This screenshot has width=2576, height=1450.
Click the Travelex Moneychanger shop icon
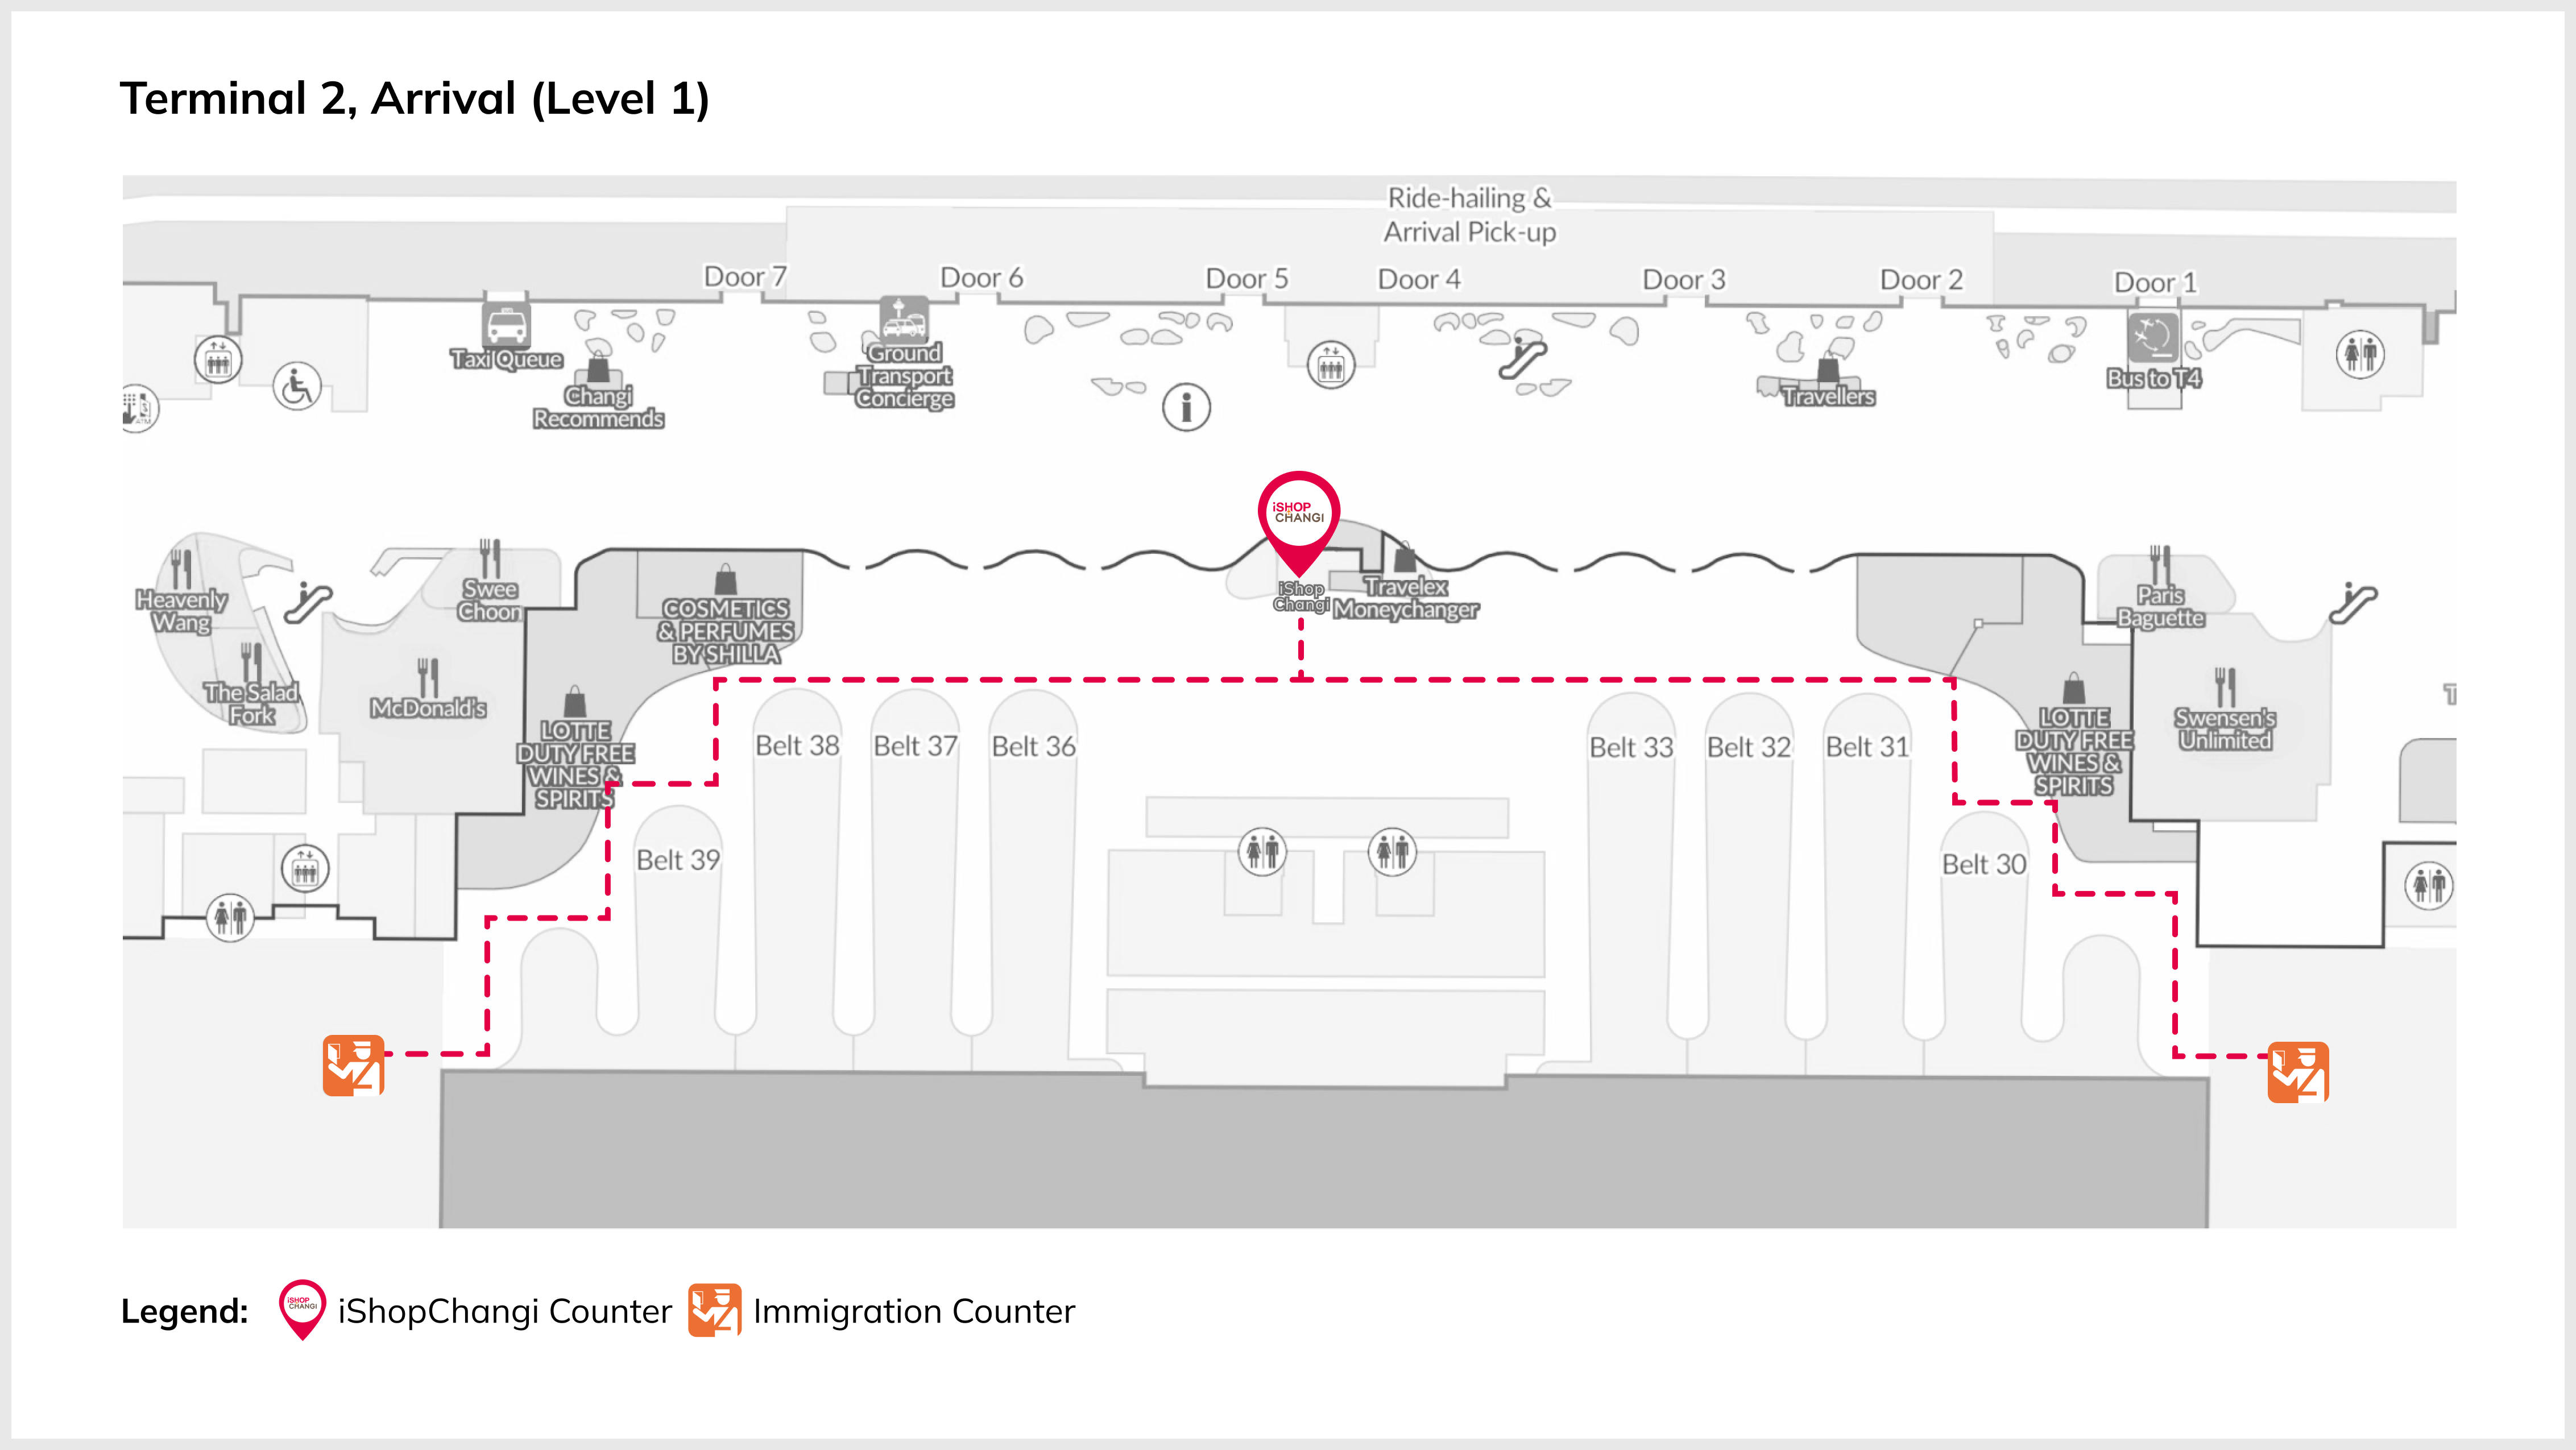coord(1405,558)
